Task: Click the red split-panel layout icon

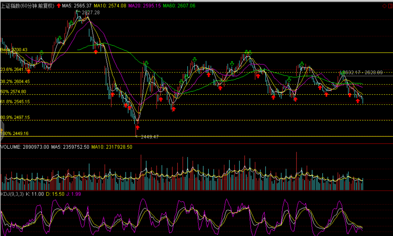Action: [x=390, y=6]
